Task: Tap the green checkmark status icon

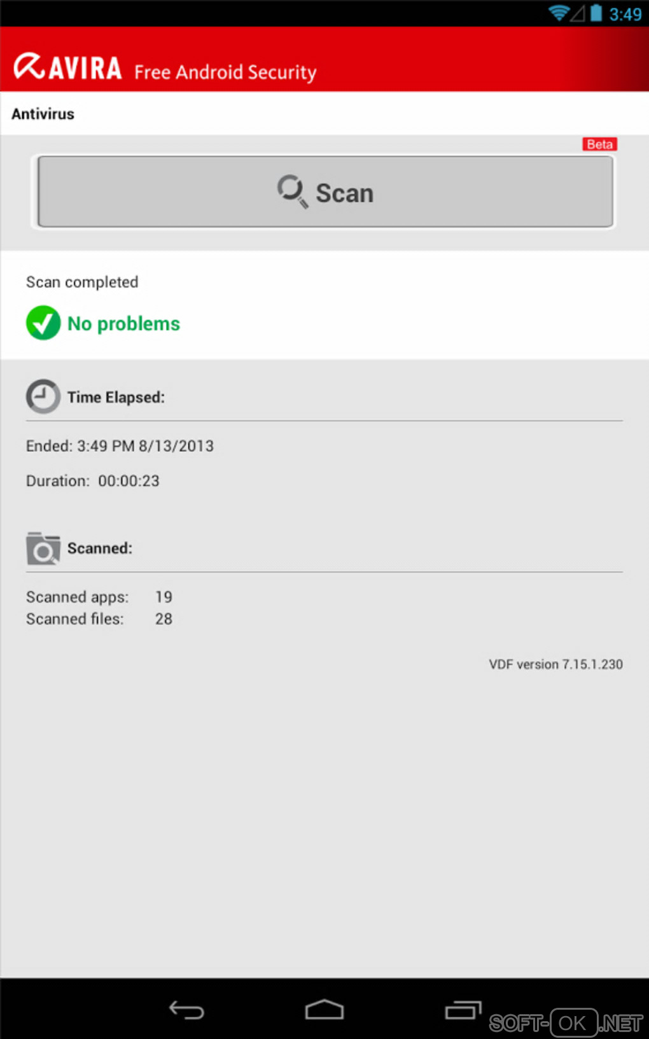Action: tap(43, 323)
